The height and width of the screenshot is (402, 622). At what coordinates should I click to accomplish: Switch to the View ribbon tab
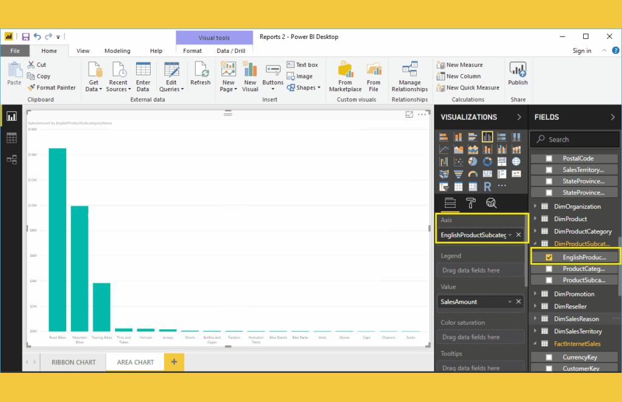pos(83,51)
